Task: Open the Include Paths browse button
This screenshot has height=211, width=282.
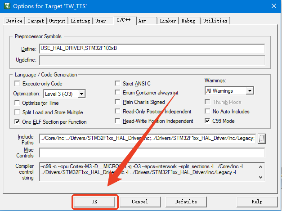Action: point(262,139)
